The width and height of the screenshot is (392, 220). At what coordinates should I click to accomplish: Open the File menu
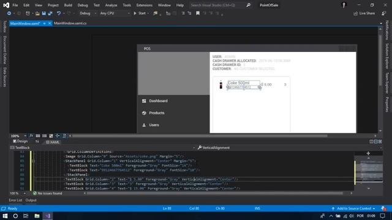coord(15,5)
